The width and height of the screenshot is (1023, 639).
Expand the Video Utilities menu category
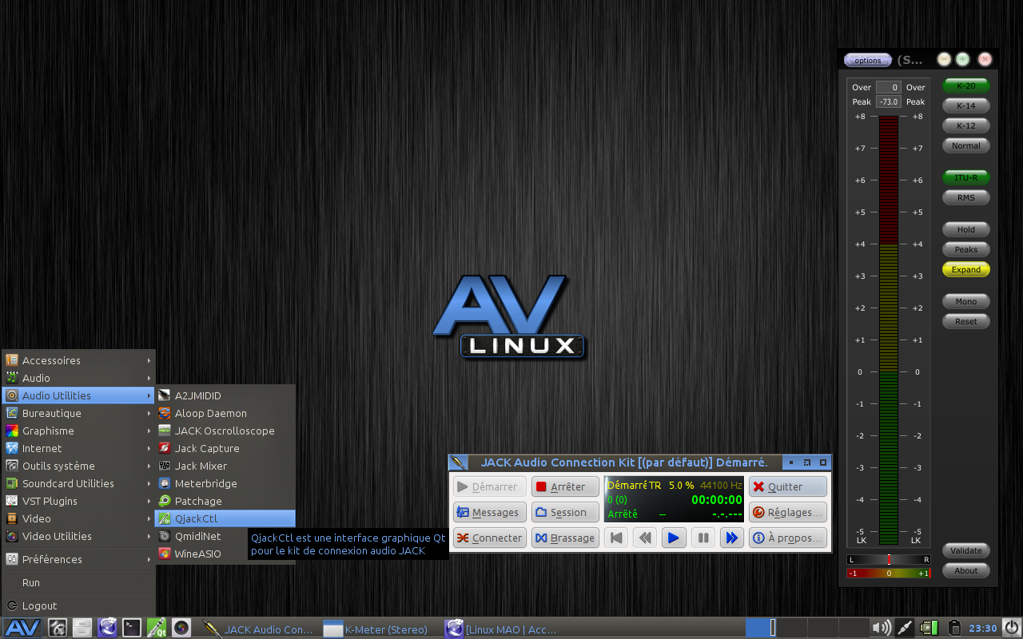coord(78,536)
